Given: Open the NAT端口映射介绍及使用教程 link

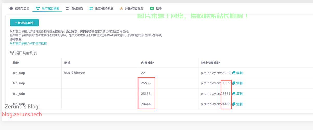Looking at the screenshot, I should (28, 43).
